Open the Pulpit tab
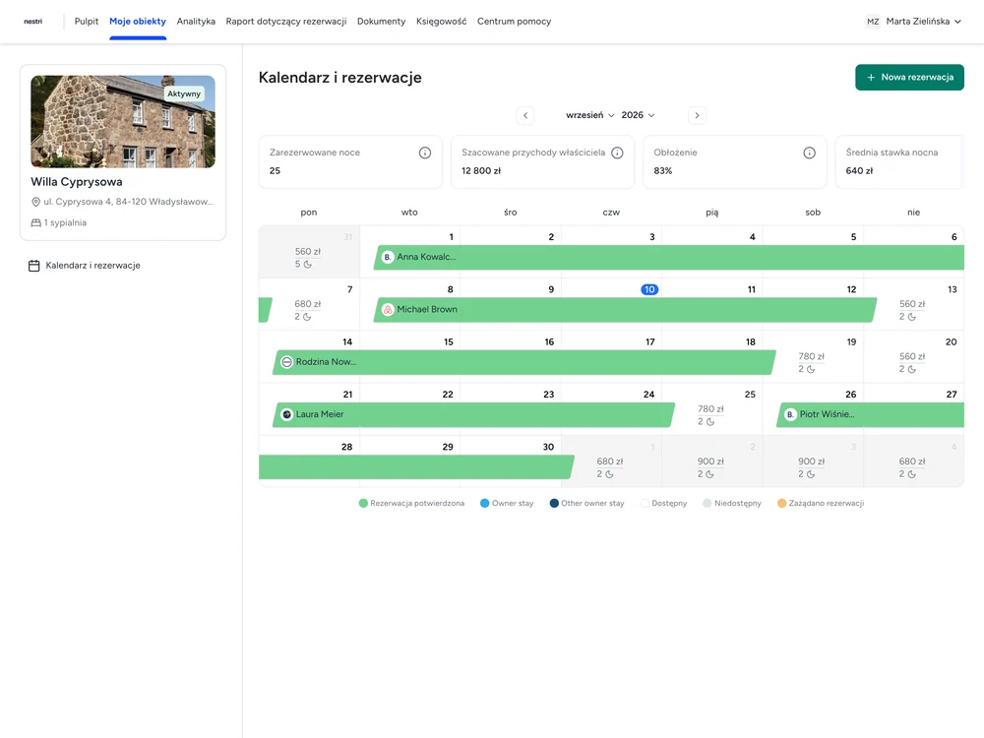Viewport: 984px width, 738px height. point(87,22)
